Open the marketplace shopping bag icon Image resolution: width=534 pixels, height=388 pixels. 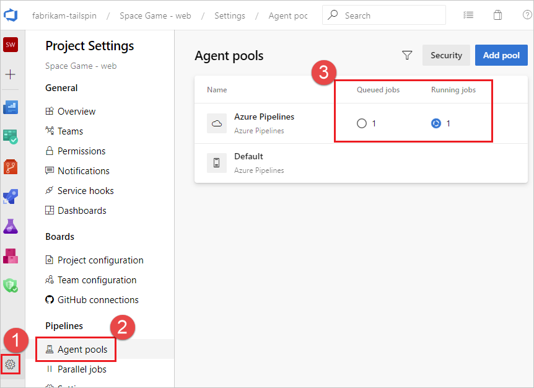tap(497, 15)
